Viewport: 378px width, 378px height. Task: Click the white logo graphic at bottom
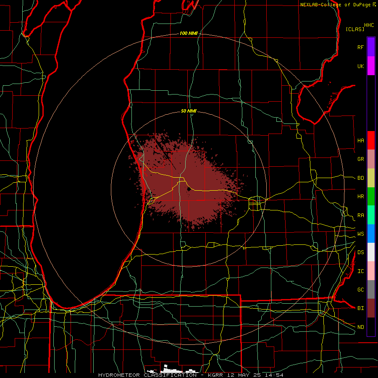click(x=173, y=369)
